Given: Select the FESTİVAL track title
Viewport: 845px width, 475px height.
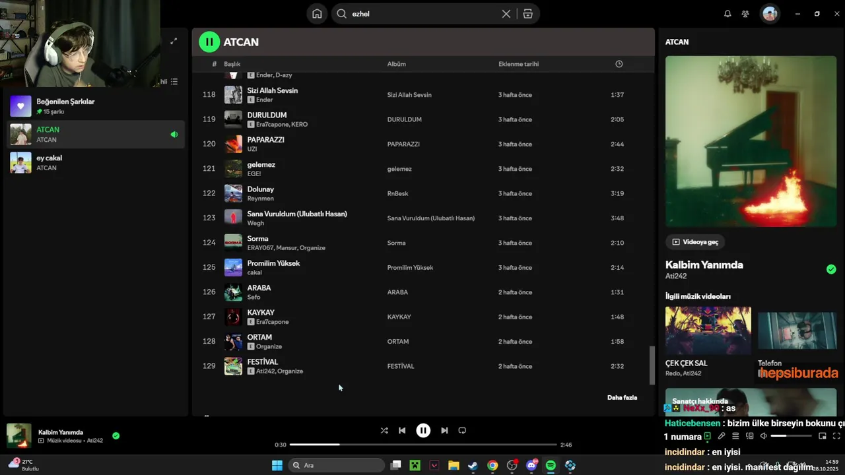Looking at the screenshot, I should 263,362.
